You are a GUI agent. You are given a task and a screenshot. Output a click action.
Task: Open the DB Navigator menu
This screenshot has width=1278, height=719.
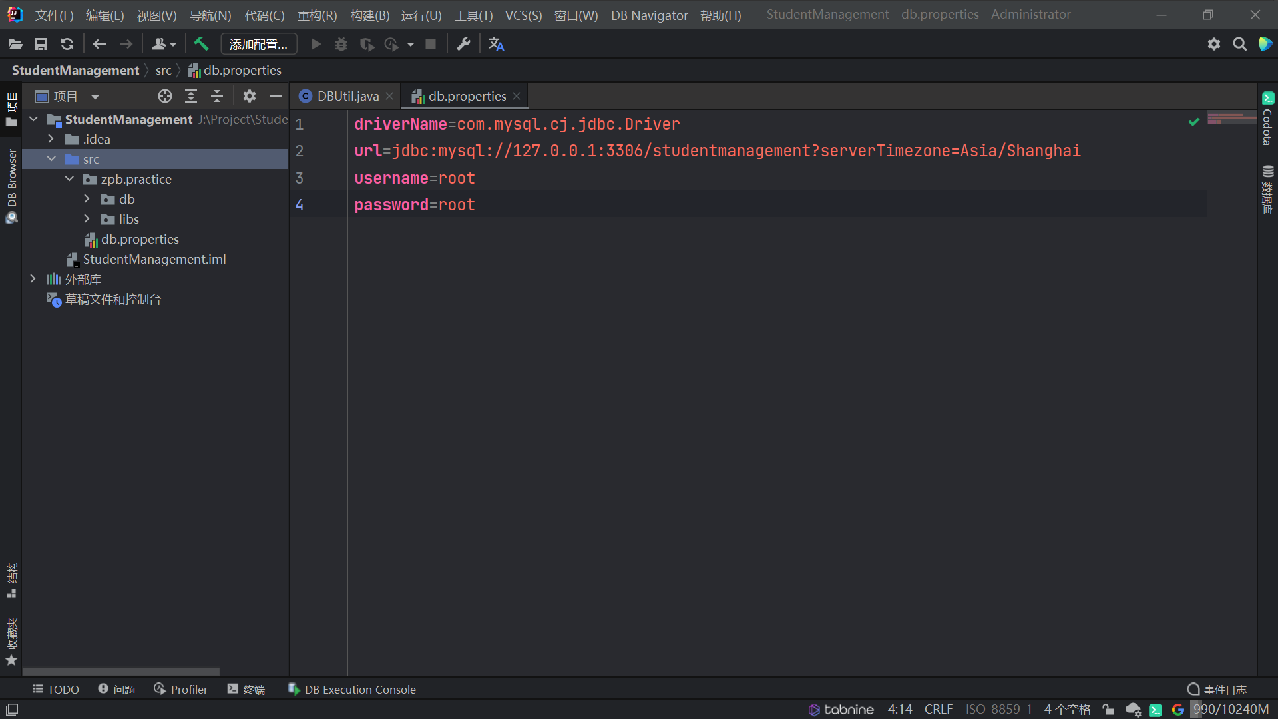[x=649, y=15]
